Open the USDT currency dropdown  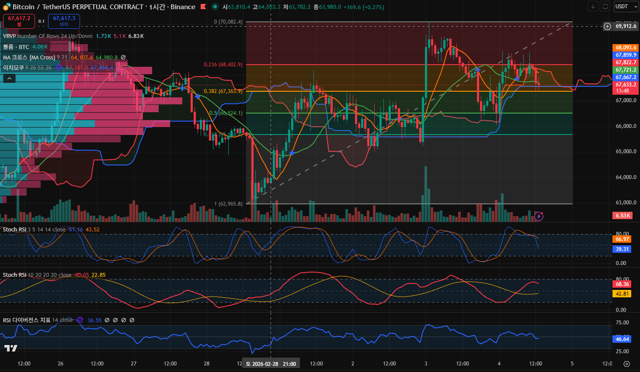[626, 7]
